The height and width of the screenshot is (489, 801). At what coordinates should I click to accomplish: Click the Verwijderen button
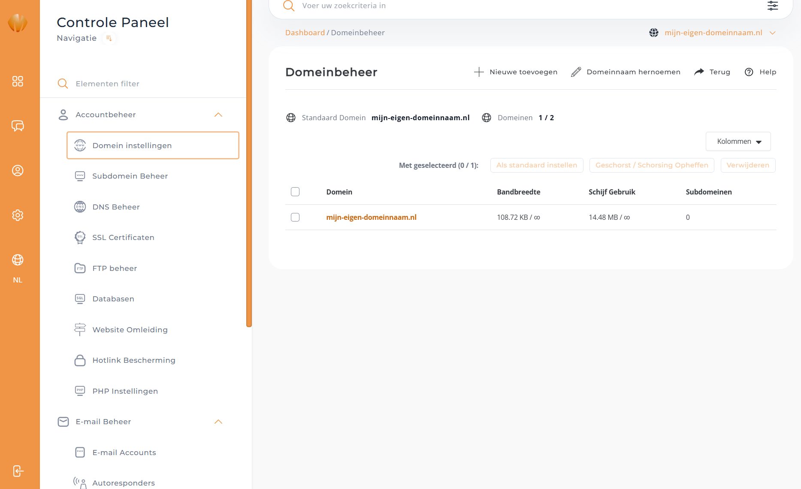748,165
